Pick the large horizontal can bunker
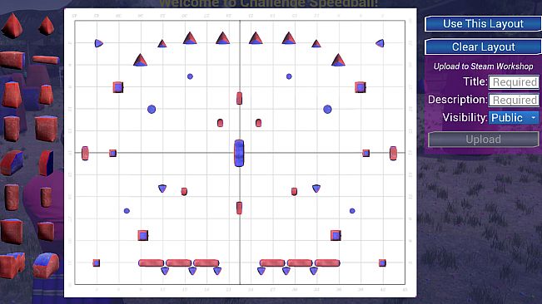The width and height of the screenshot is (542, 304). coord(12,60)
